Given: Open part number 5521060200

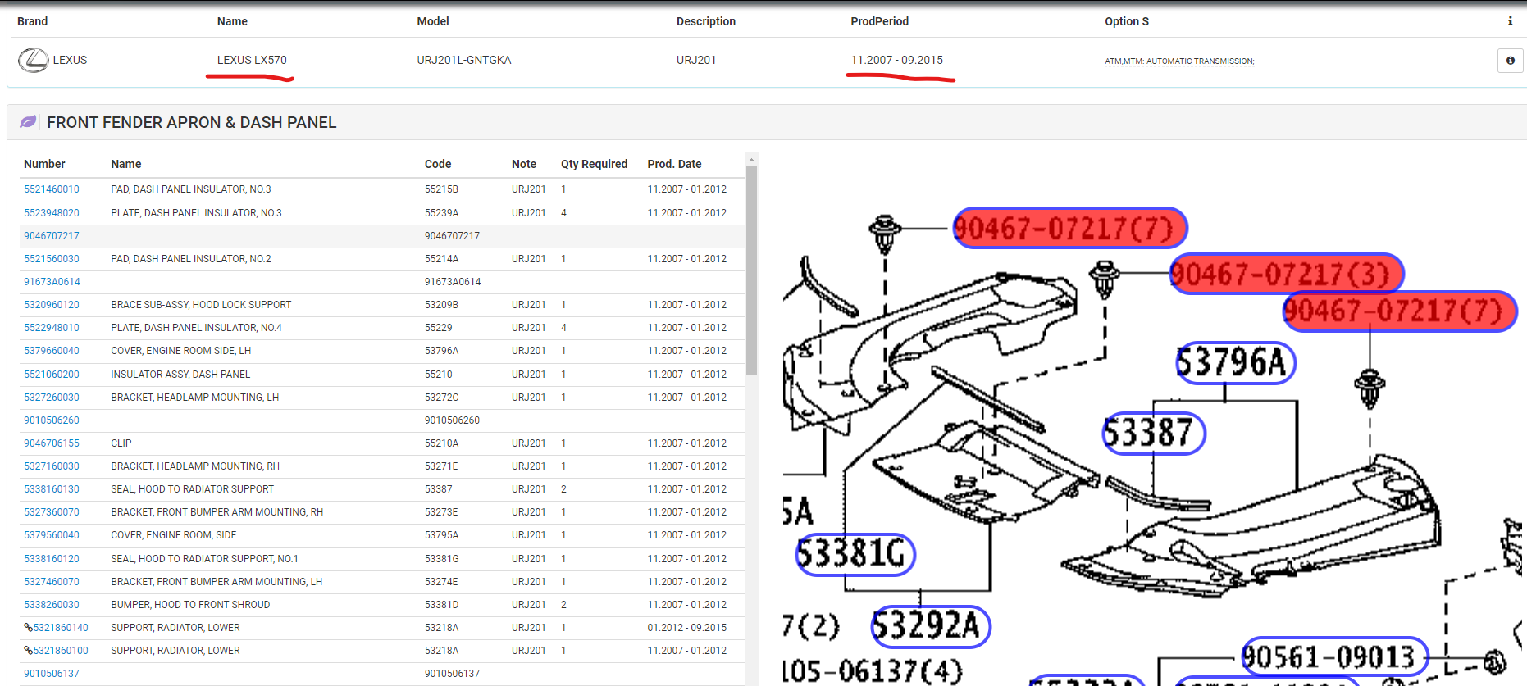Looking at the screenshot, I should pyautogui.click(x=52, y=375).
